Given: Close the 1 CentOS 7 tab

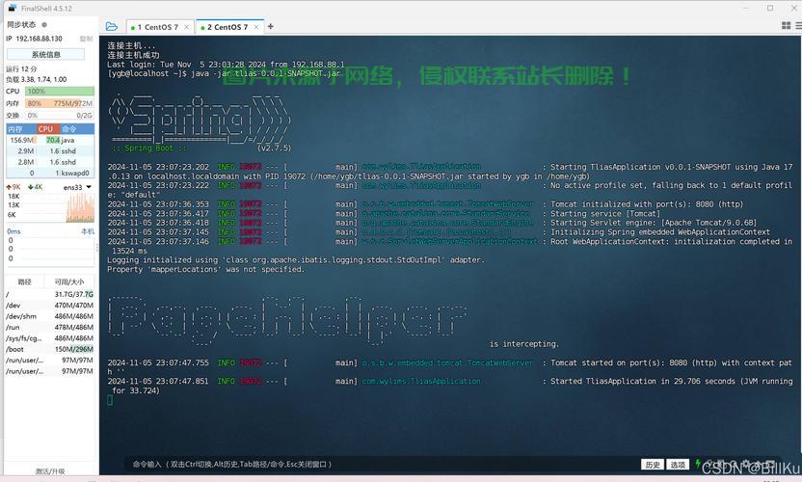Looking at the screenshot, I should click(x=187, y=27).
